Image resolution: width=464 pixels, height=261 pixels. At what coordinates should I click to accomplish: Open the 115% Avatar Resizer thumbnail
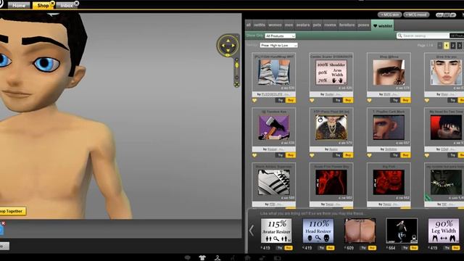(276, 231)
